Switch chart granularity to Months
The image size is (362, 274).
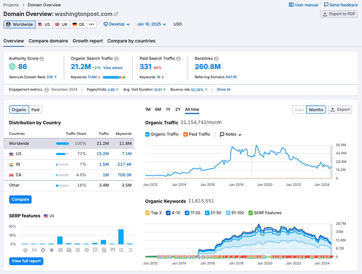(316, 110)
